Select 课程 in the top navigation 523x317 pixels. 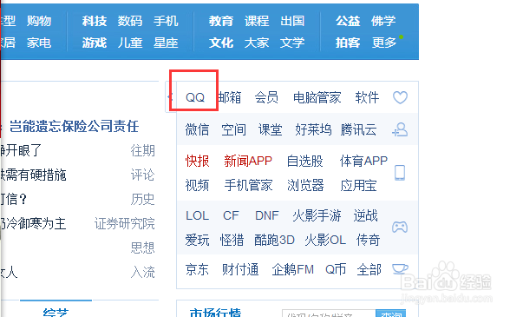click(257, 21)
